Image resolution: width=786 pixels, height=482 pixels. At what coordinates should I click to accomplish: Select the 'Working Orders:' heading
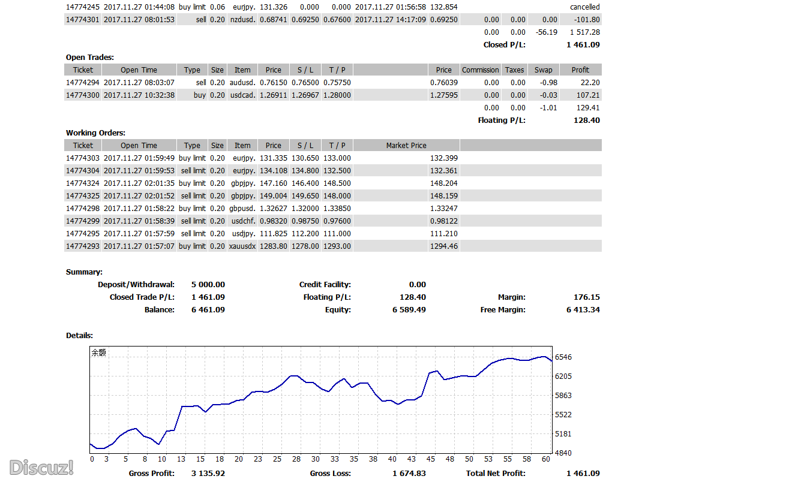pos(95,133)
